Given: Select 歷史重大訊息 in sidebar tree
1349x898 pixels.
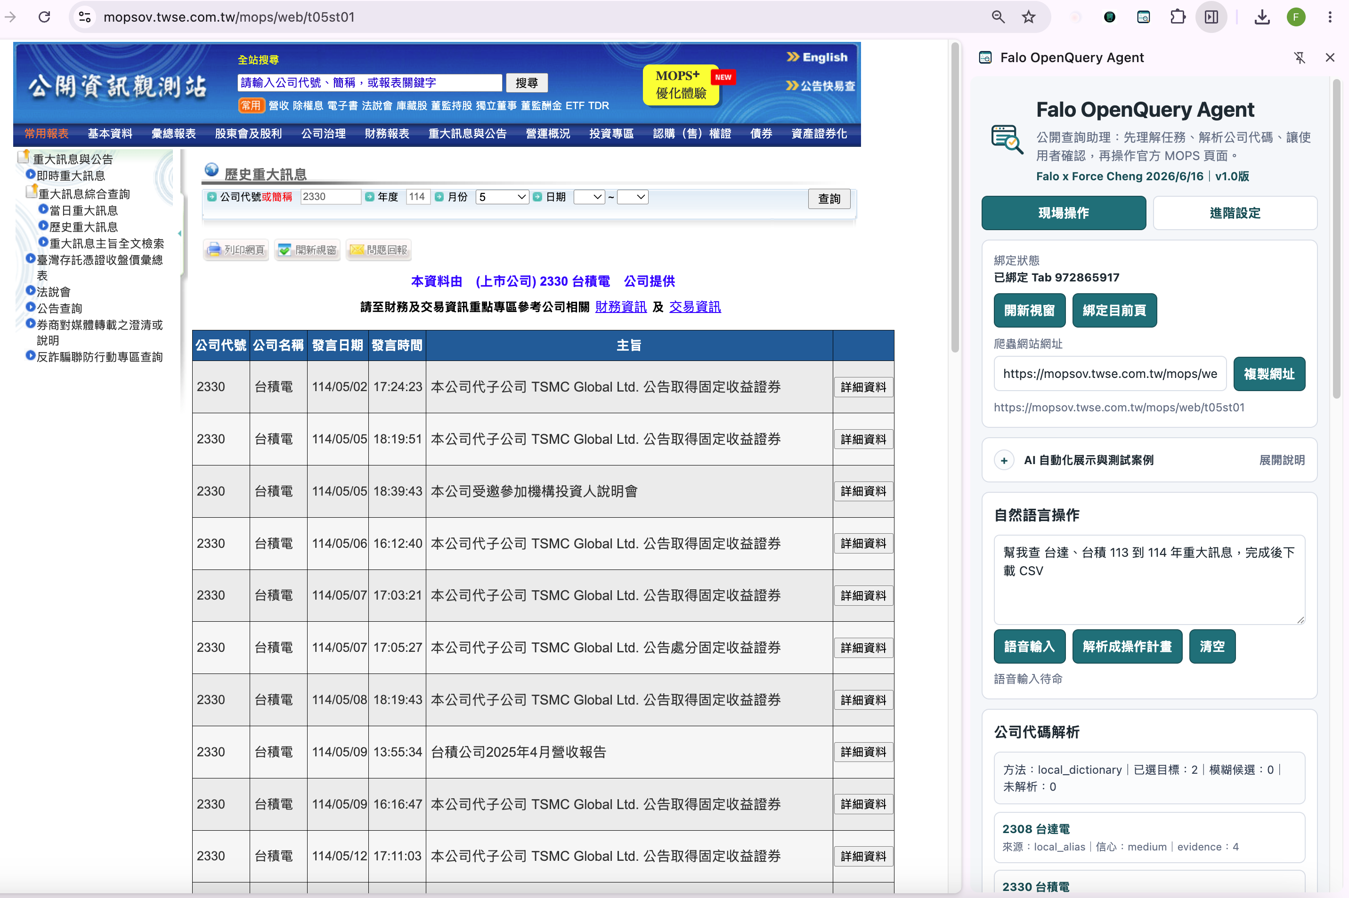Looking at the screenshot, I should [x=84, y=227].
